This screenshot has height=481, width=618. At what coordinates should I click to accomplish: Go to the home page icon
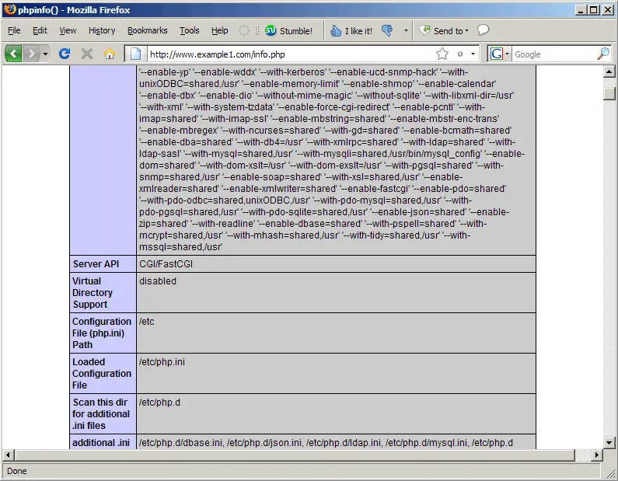tap(110, 54)
